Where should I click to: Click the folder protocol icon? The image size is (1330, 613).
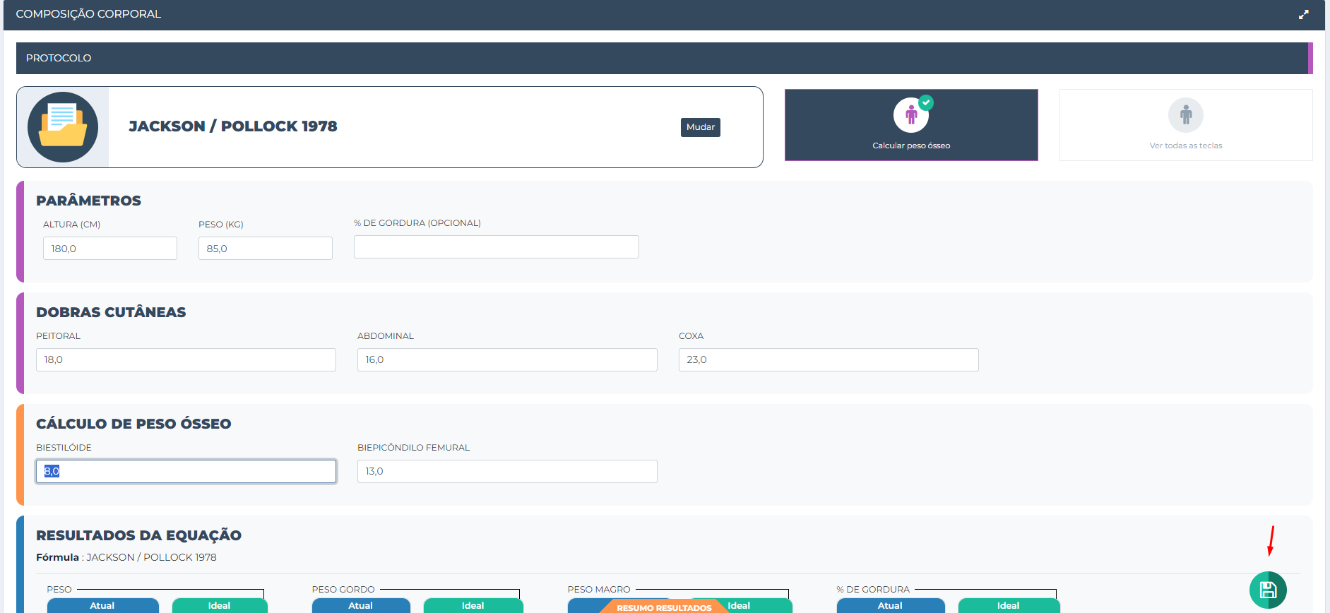tap(63, 127)
